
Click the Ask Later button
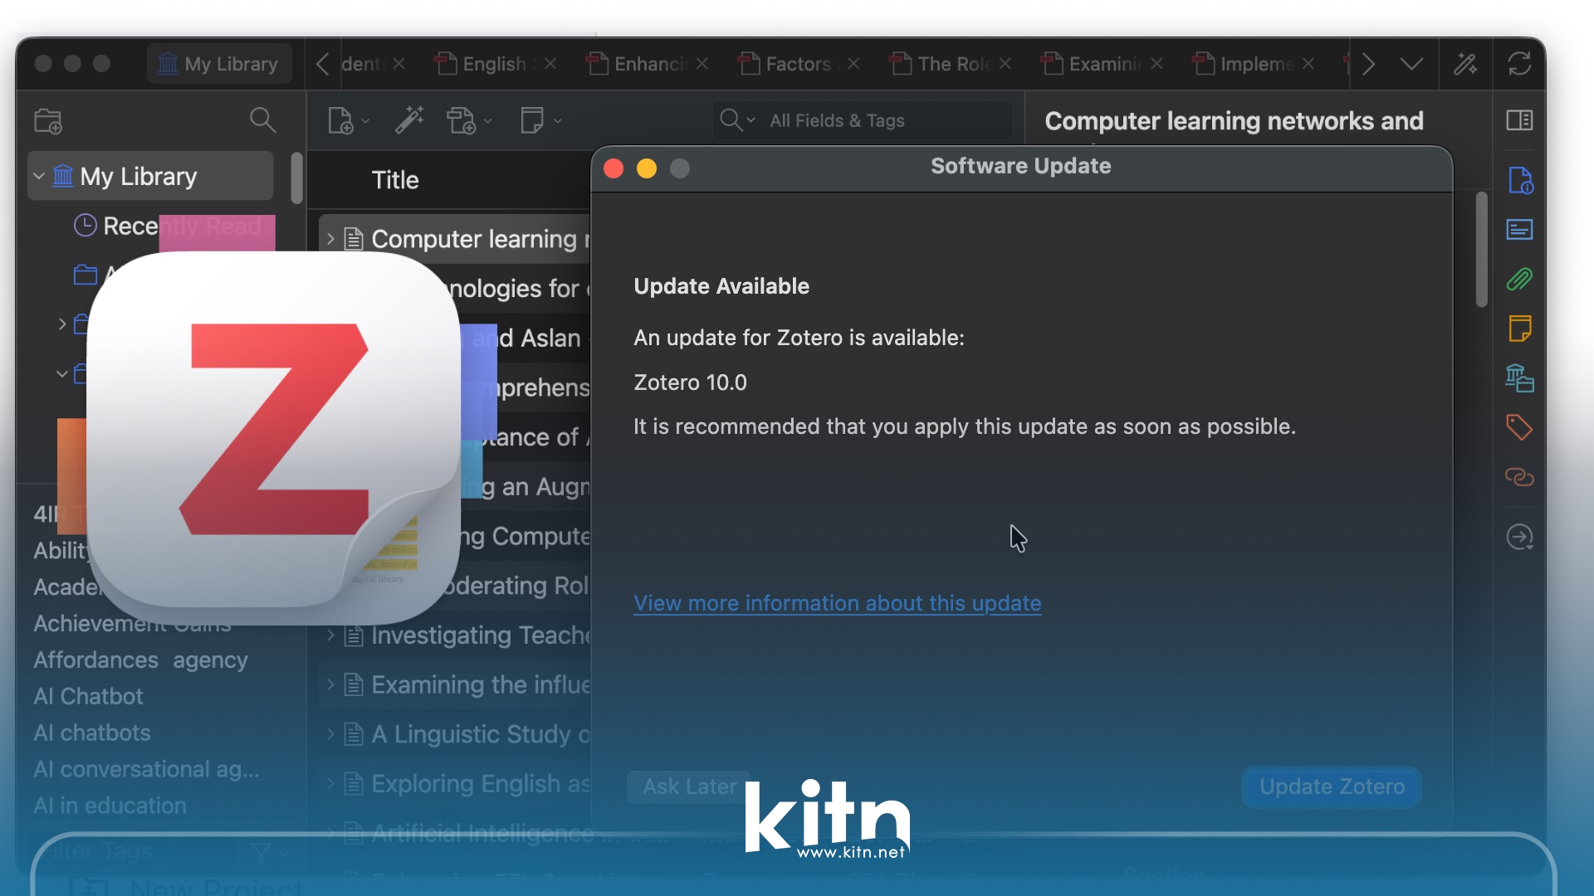(689, 786)
